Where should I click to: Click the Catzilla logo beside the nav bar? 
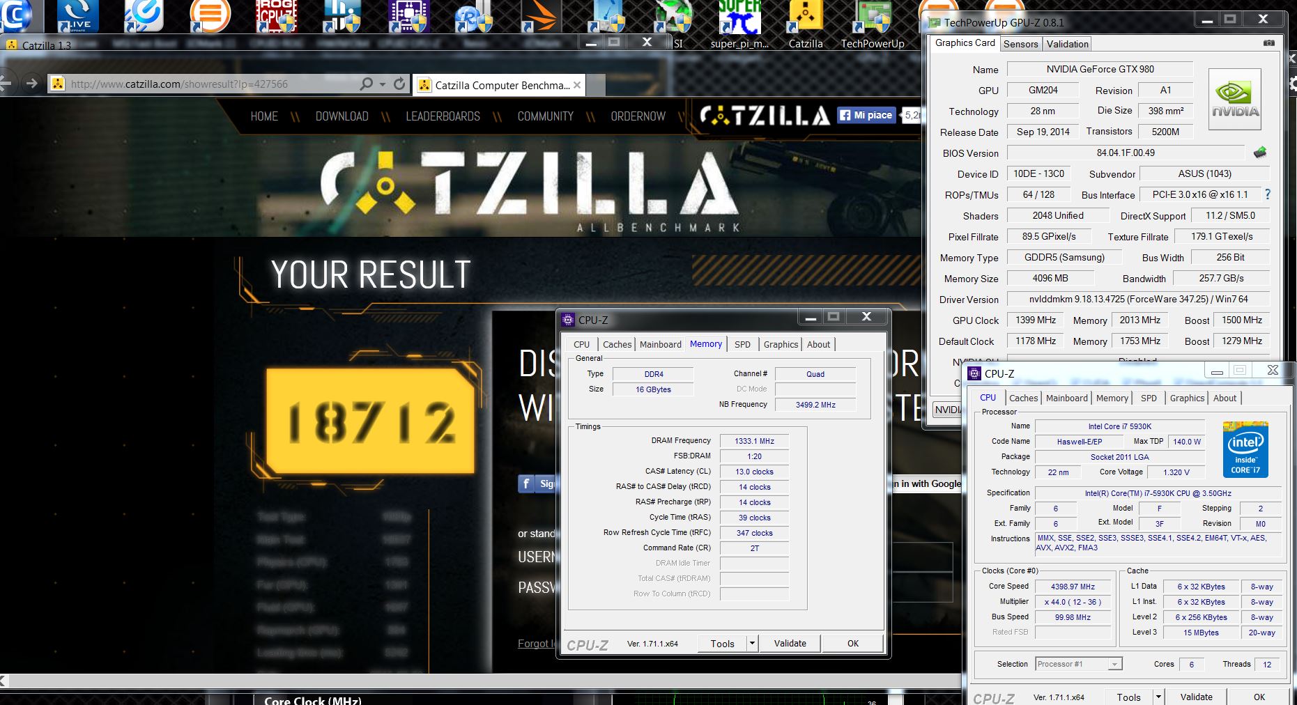click(x=765, y=116)
